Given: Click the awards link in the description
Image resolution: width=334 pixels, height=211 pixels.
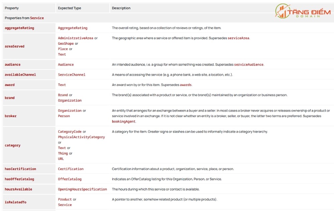Looking at the screenshot, I should (x=185, y=85).
